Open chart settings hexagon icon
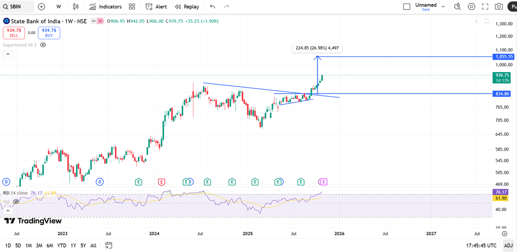The height and width of the screenshot is (252, 517). click(x=472, y=6)
